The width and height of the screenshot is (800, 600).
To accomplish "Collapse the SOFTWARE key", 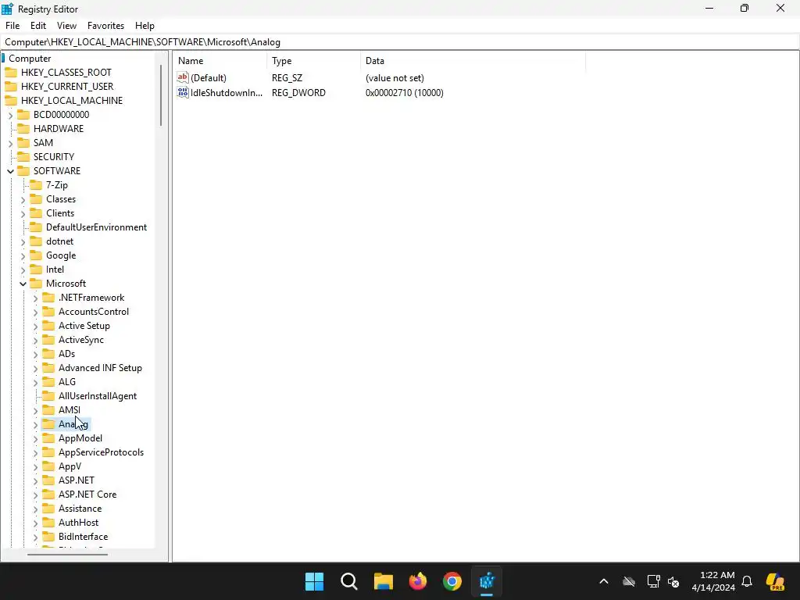I will click(10, 171).
